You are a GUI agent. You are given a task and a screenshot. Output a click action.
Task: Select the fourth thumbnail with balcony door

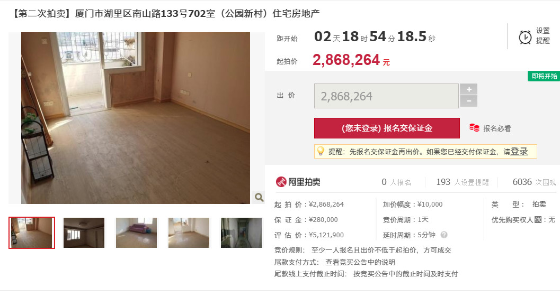point(189,233)
